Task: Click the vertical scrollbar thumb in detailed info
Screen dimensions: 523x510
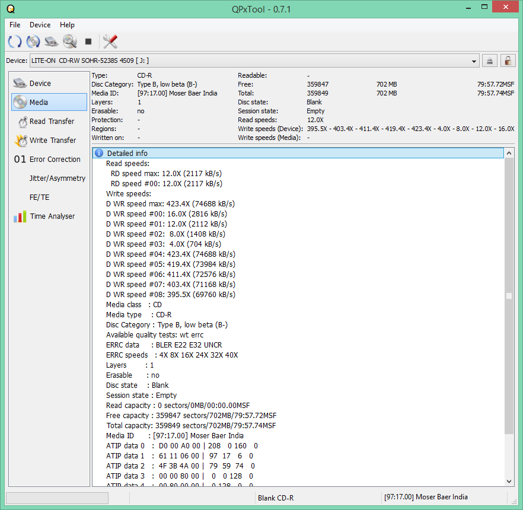Action: point(509,296)
